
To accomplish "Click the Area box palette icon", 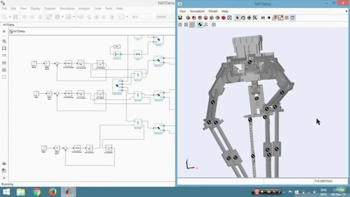I will click(4, 77).
